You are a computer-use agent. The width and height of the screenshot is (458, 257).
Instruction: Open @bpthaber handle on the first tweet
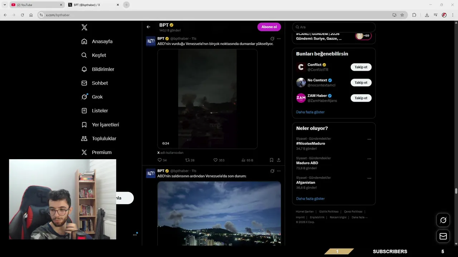click(179, 39)
